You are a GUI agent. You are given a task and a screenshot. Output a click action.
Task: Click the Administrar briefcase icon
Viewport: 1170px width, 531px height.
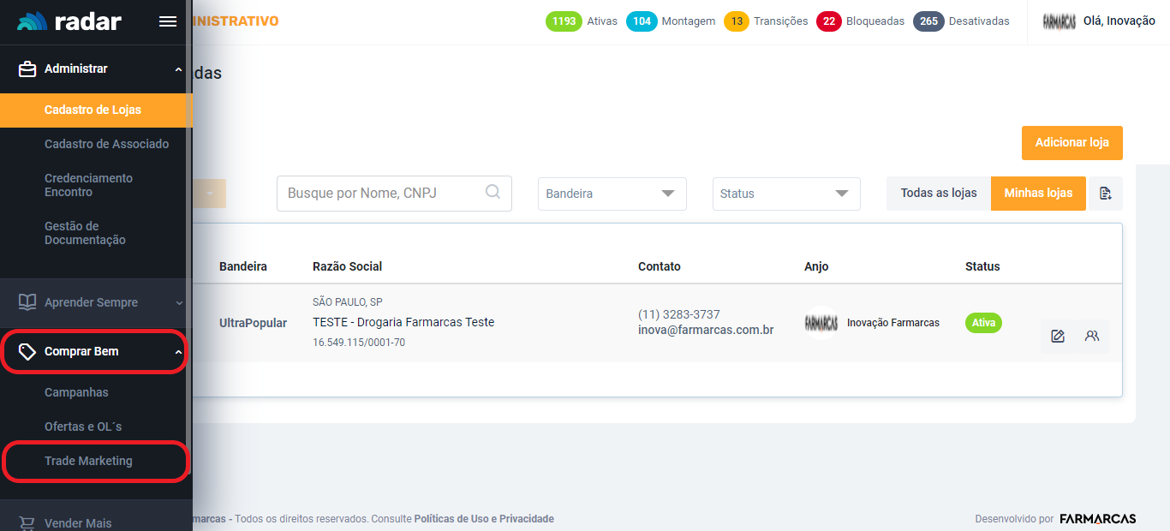click(x=27, y=69)
